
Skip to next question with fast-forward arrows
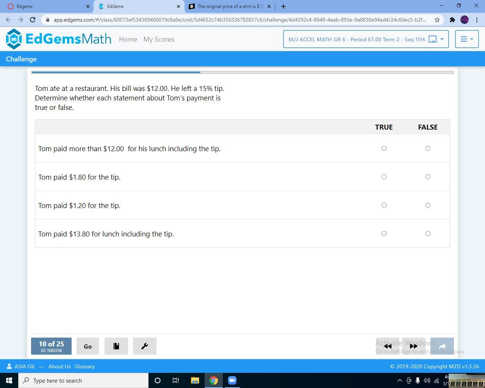tap(413, 346)
